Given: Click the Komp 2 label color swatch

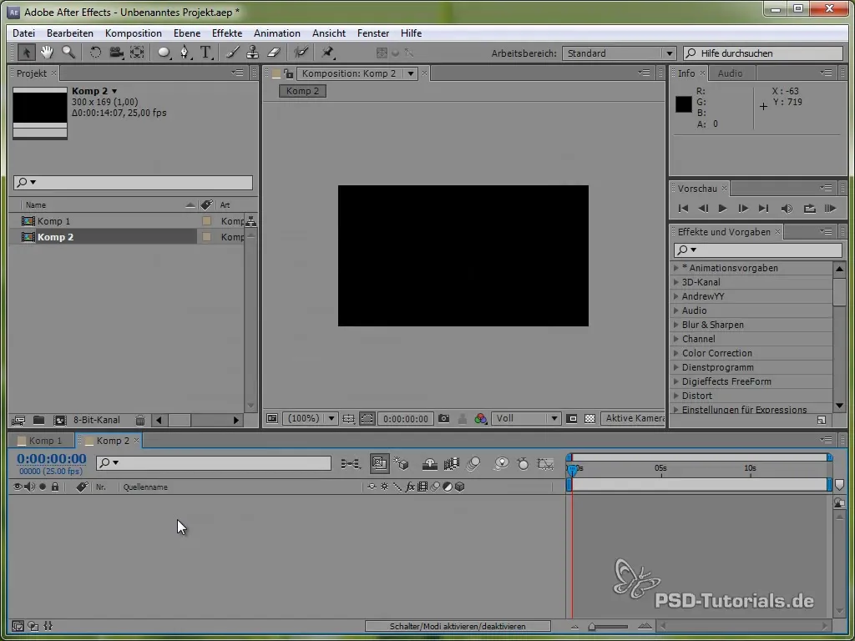Looking at the screenshot, I should (207, 237).
